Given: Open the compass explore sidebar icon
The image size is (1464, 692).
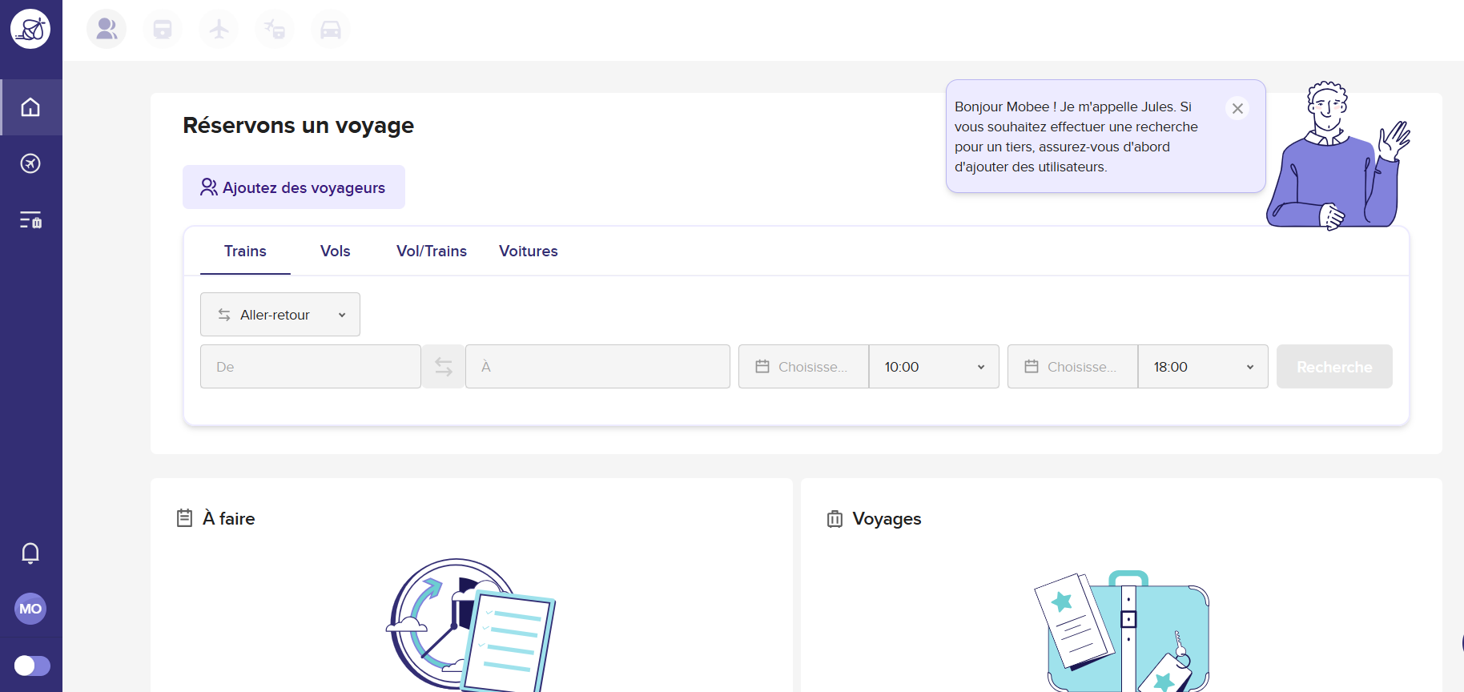Looking at the screenshot, I should (x=30, y=163).
